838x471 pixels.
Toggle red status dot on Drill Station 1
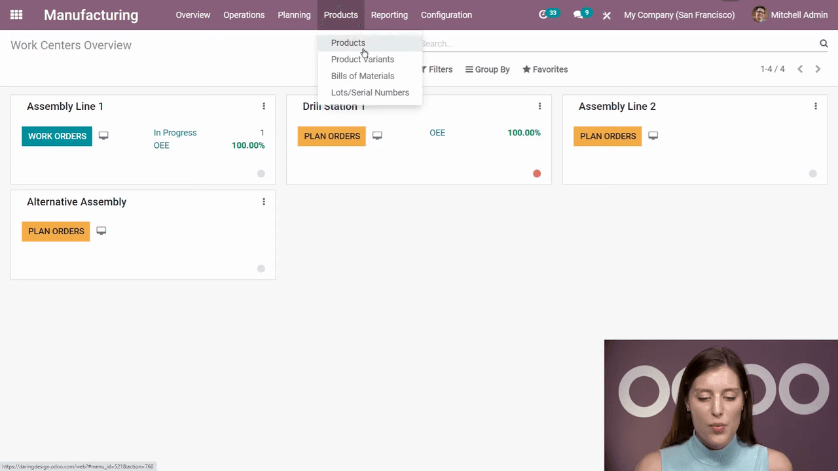click(x=537, y=173)
